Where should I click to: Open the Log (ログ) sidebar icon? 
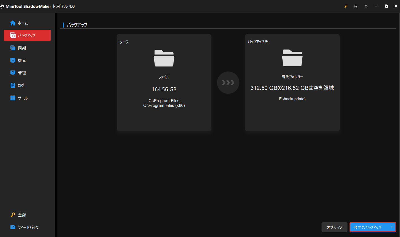(x=13, y=85)
